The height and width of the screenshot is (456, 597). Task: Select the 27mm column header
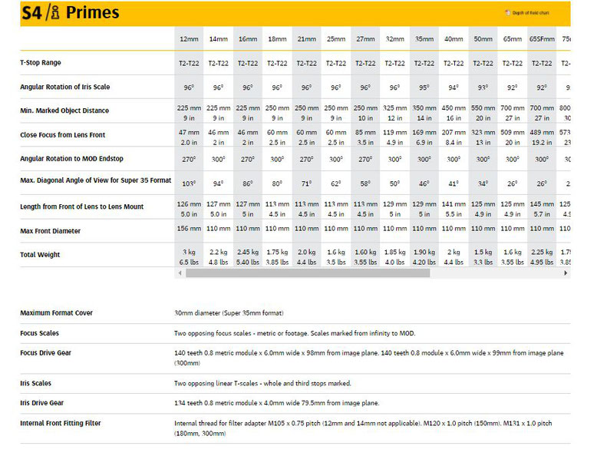pos(365,39)
